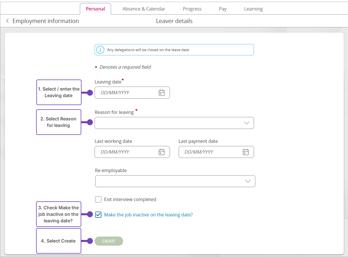
Task: Open the Re-employable dropdown list
Action: [175, 181]
